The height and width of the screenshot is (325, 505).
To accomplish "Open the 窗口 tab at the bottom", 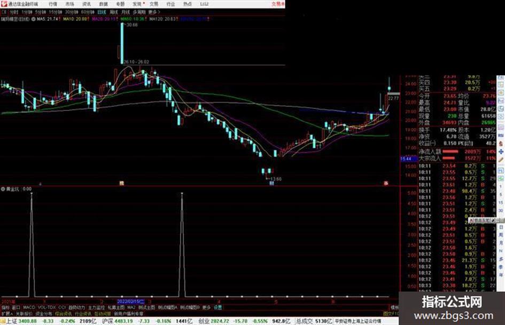I will click(x=16, y=307).
